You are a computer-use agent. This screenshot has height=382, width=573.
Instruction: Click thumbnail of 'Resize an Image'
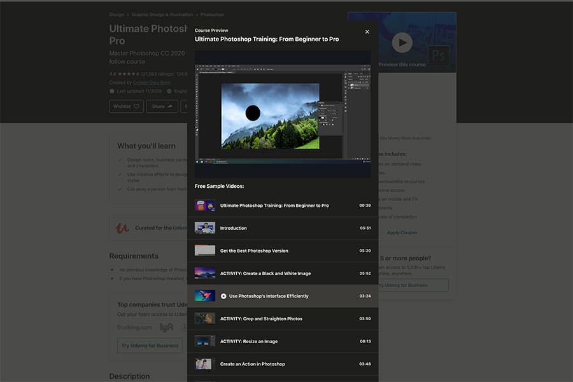click(x=204, y=341)
